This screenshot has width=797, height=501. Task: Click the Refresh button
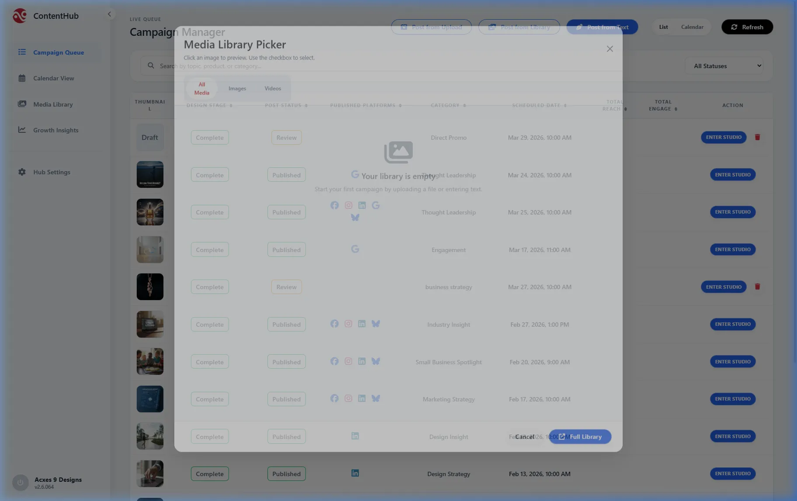(747, 27)
